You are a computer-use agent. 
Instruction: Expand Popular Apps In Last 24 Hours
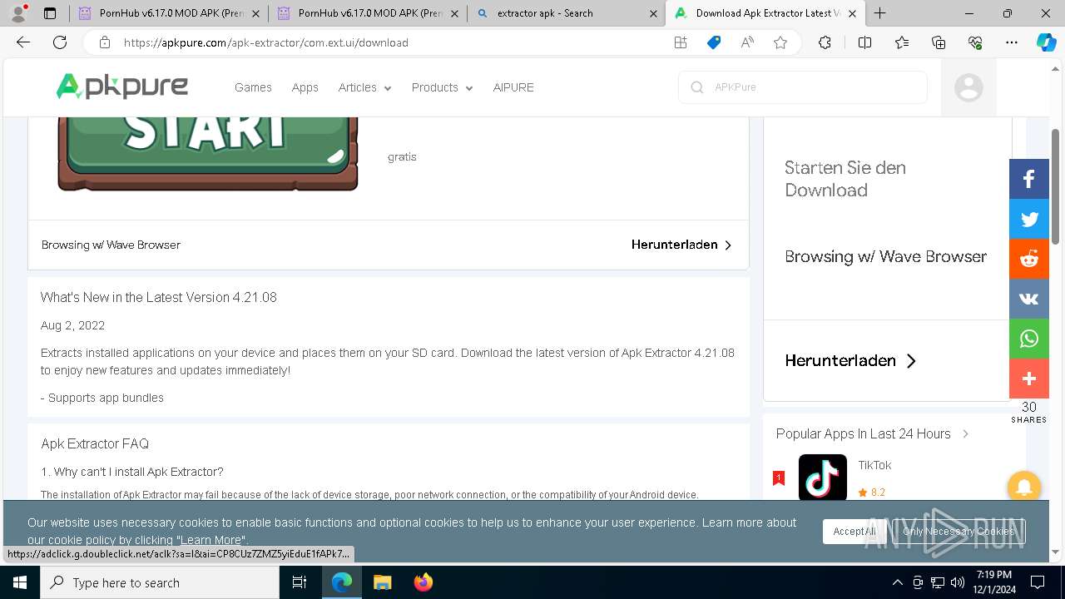[x=965, y=433]
